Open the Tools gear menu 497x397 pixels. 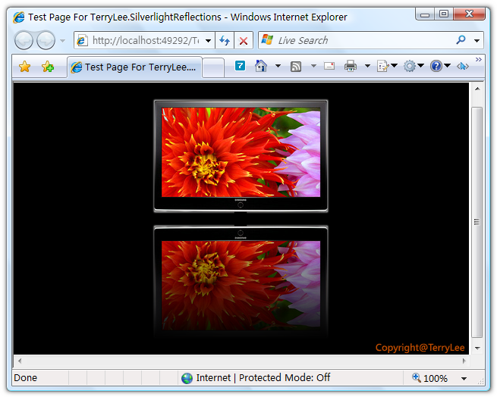(x=414, y=66)
